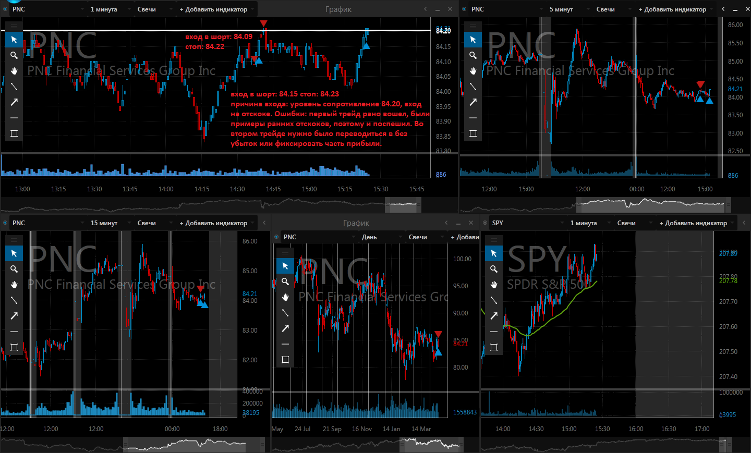Activate the cursor pointer tool in daily chart
Viewport: 751px width, 453px height.
[285, 266]
